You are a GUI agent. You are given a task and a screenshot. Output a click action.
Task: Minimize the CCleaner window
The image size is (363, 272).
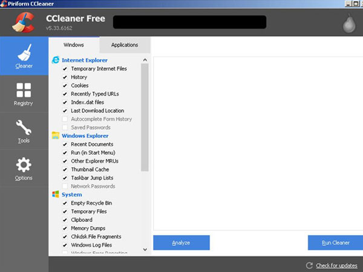(x=348, y=4)
